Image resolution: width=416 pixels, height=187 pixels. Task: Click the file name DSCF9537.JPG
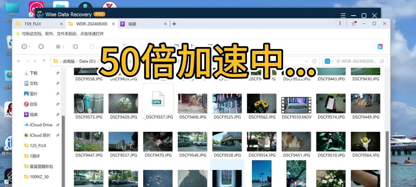pos(124,155)
